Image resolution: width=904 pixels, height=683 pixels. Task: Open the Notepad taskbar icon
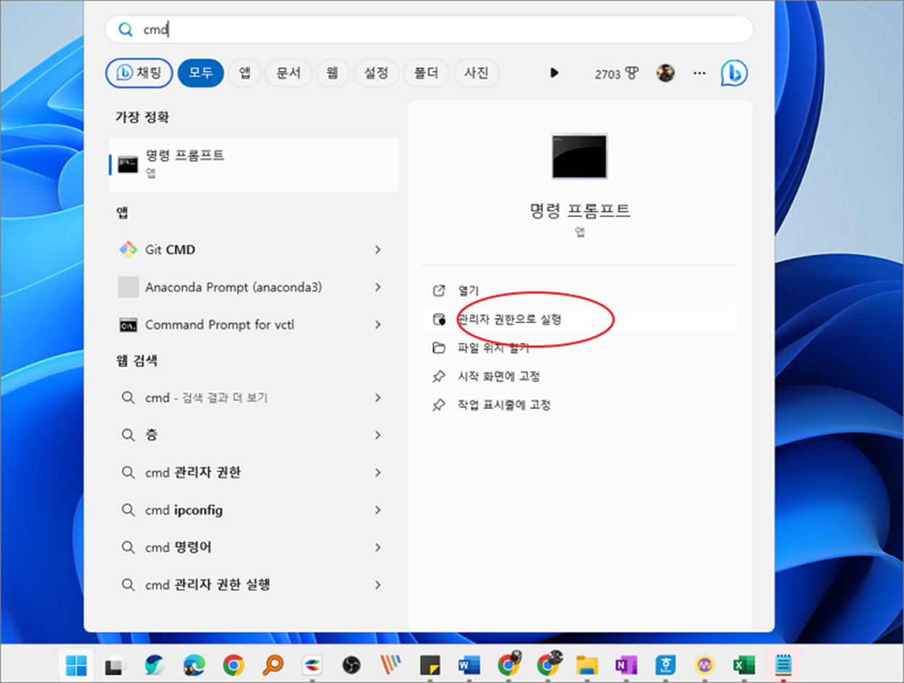[783, 665]
